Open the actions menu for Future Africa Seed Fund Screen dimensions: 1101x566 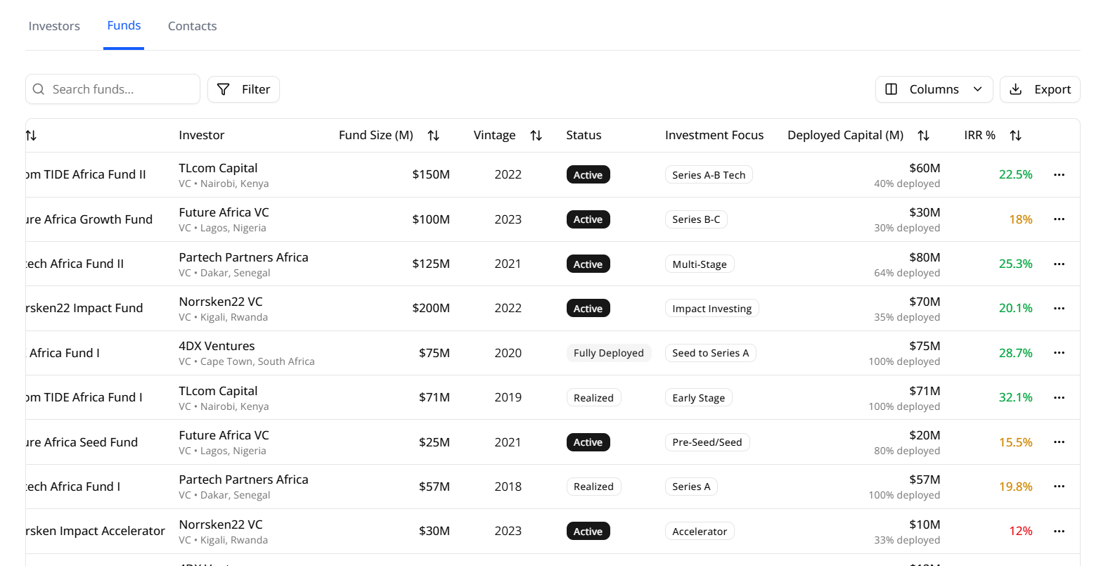(1059, 442)
